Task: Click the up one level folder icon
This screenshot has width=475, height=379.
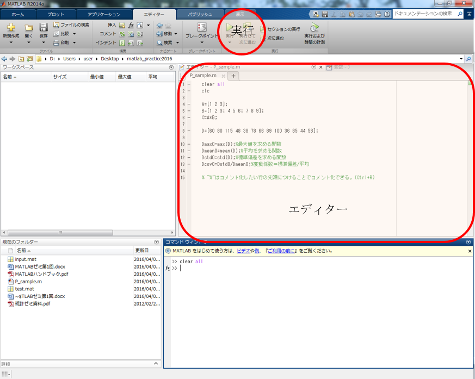Action: [21, 59]
